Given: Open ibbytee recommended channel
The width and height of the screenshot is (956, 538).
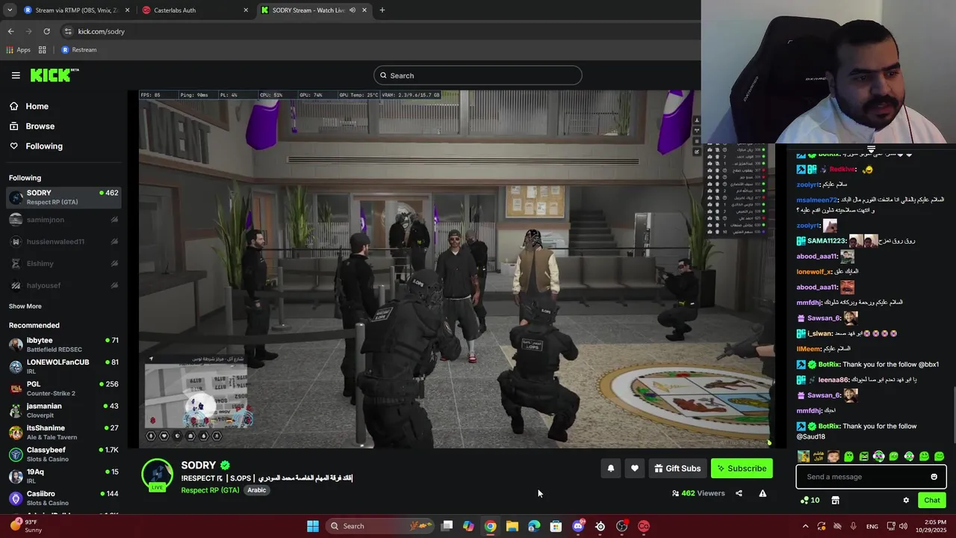Looking at the screenshot, I should [x=63, y=344].
